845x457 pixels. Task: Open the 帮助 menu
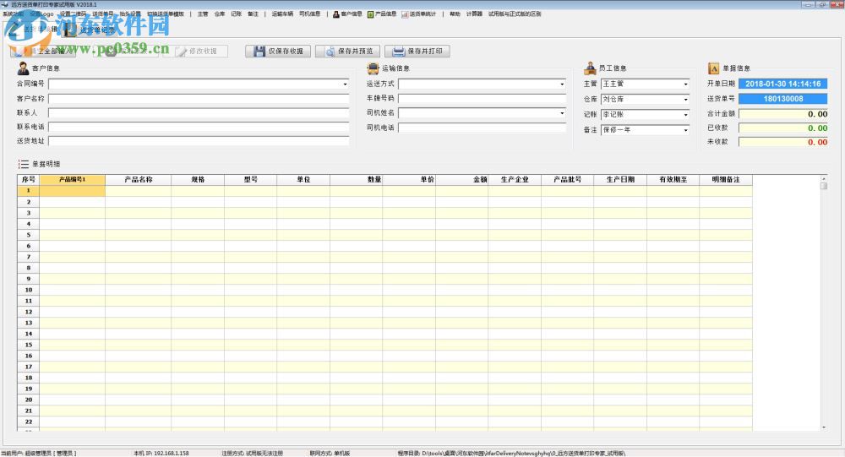[x=455, y=14]
